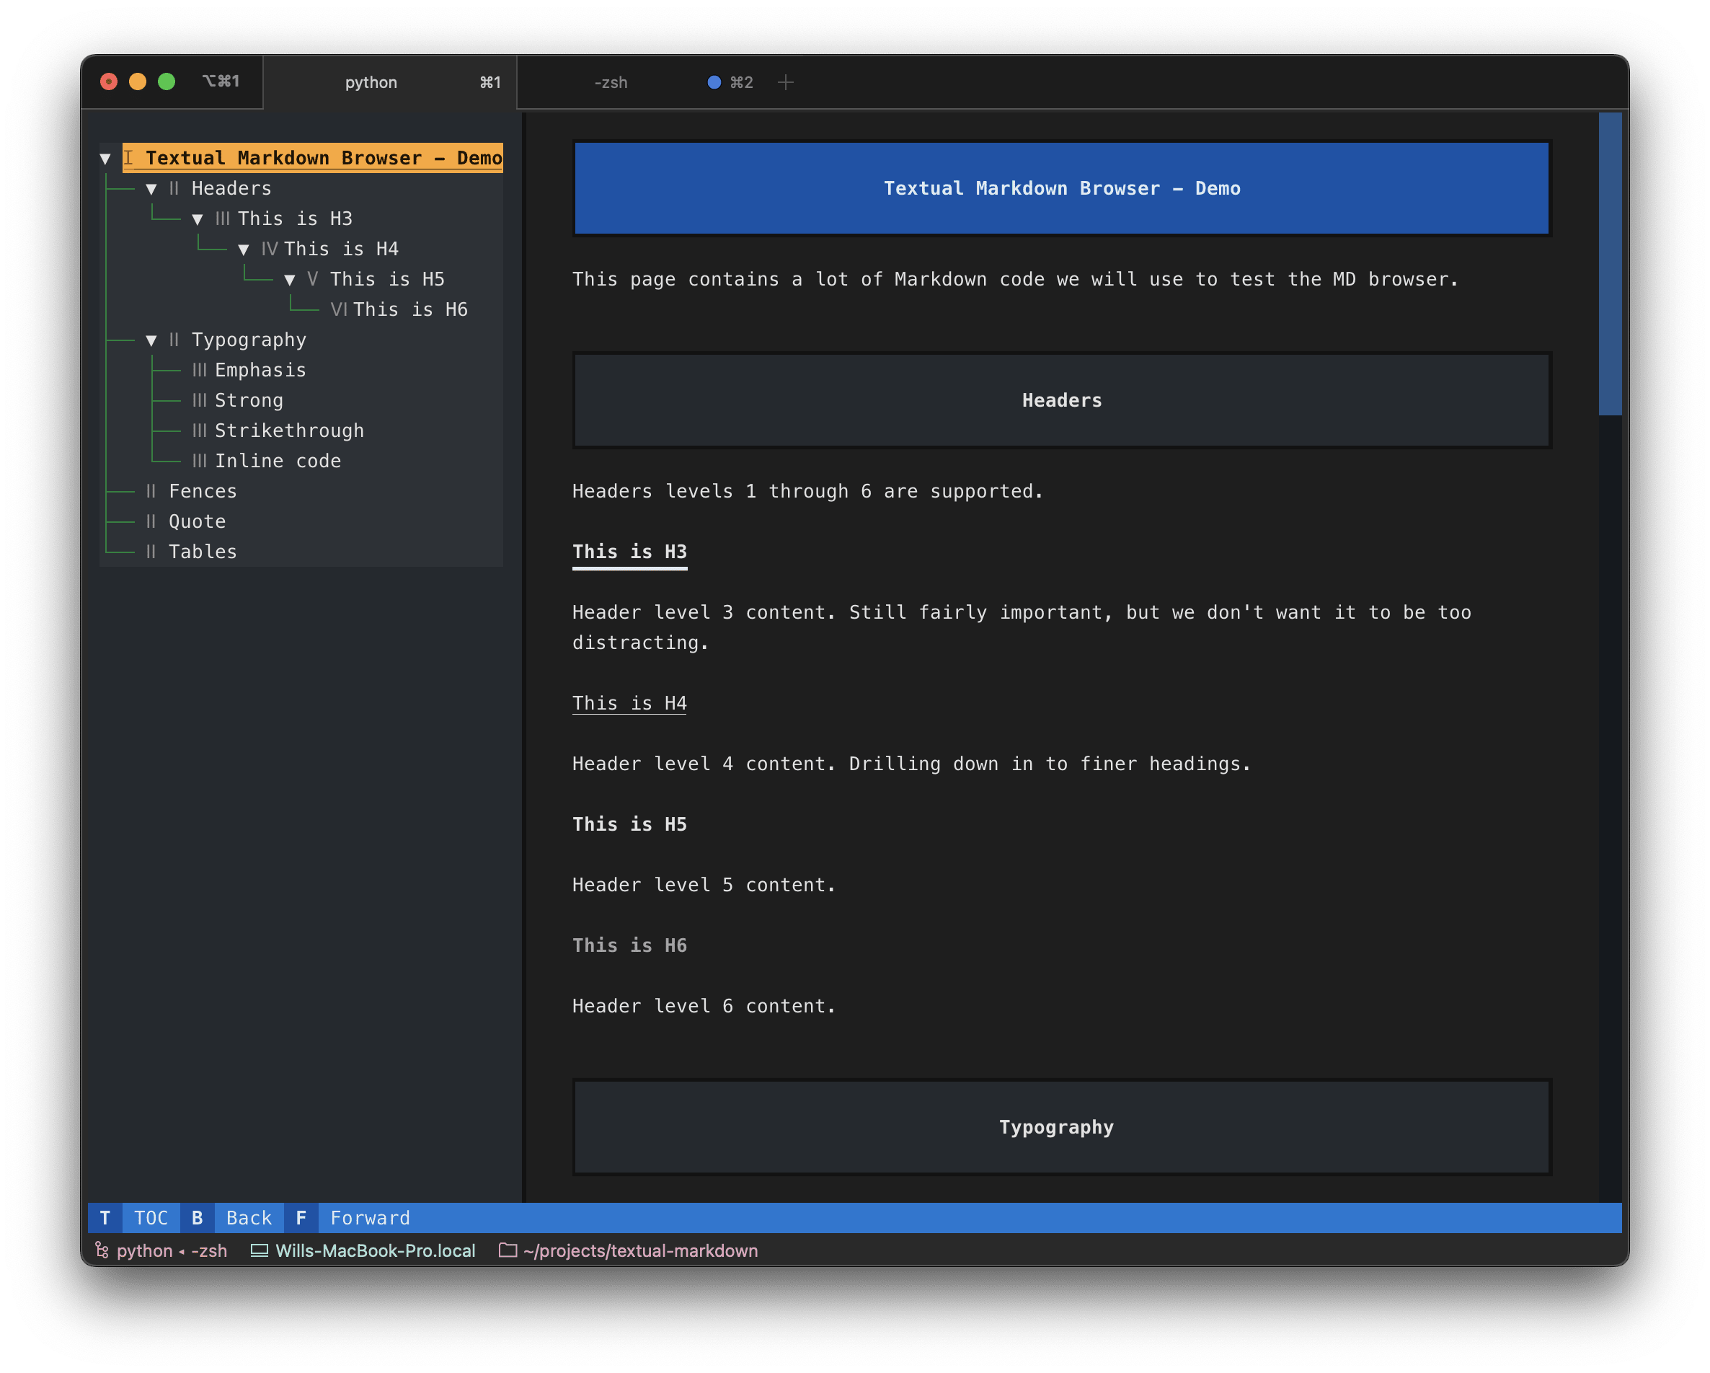This screenshot has height=1373, width=1710.
Task: Click the scrollbar track below the thumb
Action: point(1609,808)
